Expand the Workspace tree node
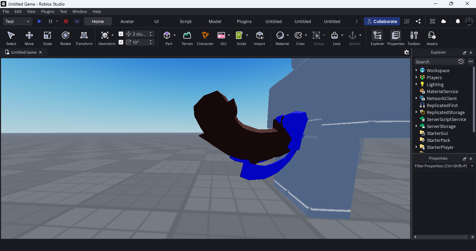 coord(416,70)
